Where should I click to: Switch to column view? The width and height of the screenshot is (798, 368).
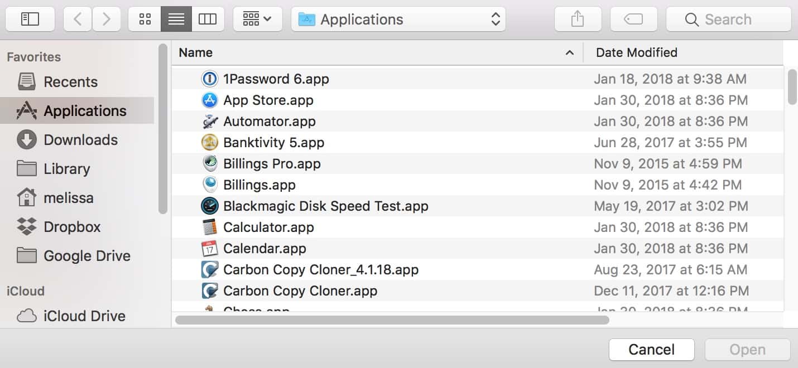point(208,20)
